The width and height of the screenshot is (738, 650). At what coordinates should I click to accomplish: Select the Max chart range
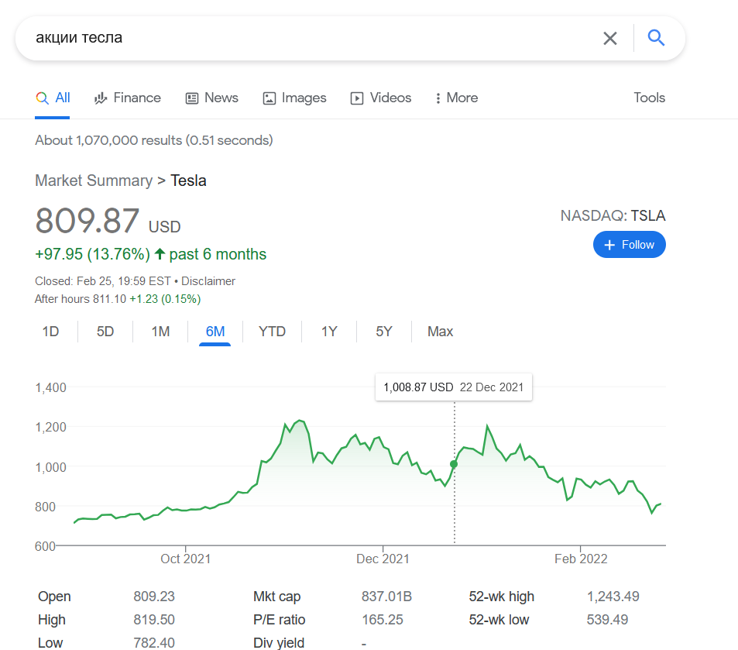(x=440, y=332)
